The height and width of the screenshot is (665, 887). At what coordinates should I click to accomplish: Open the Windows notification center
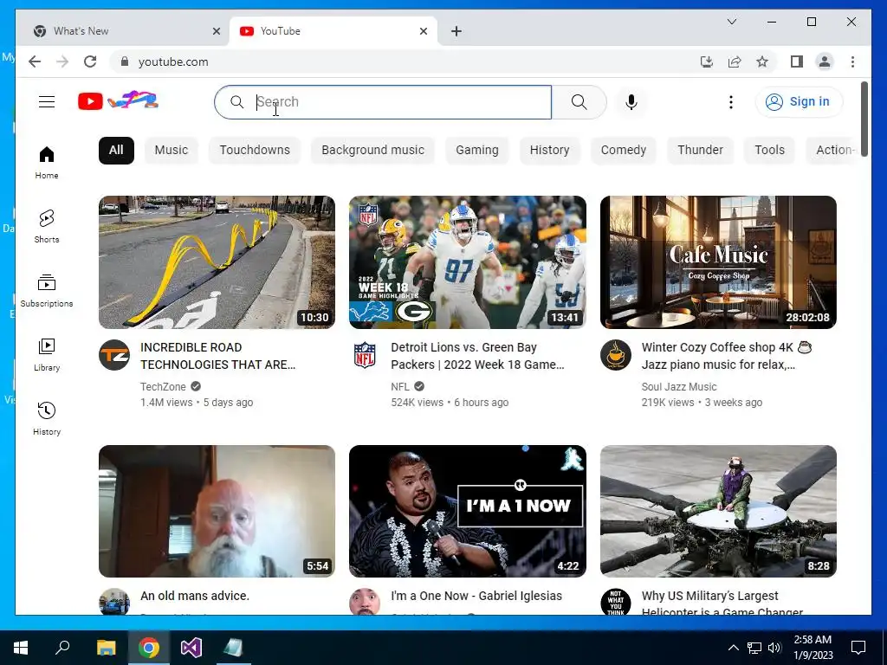click(x=858, y=648)
